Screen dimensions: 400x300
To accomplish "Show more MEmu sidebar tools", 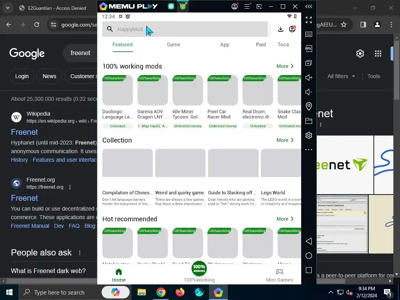I will [309, 150].
